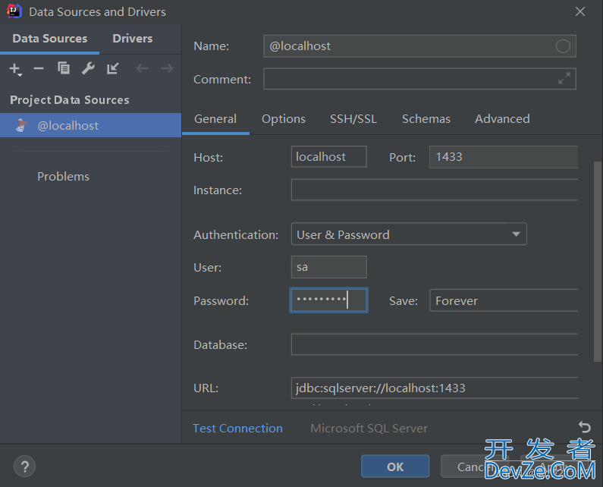603x487 pixels.
Task: Focus the Name input field
Action: click(419, 46)
